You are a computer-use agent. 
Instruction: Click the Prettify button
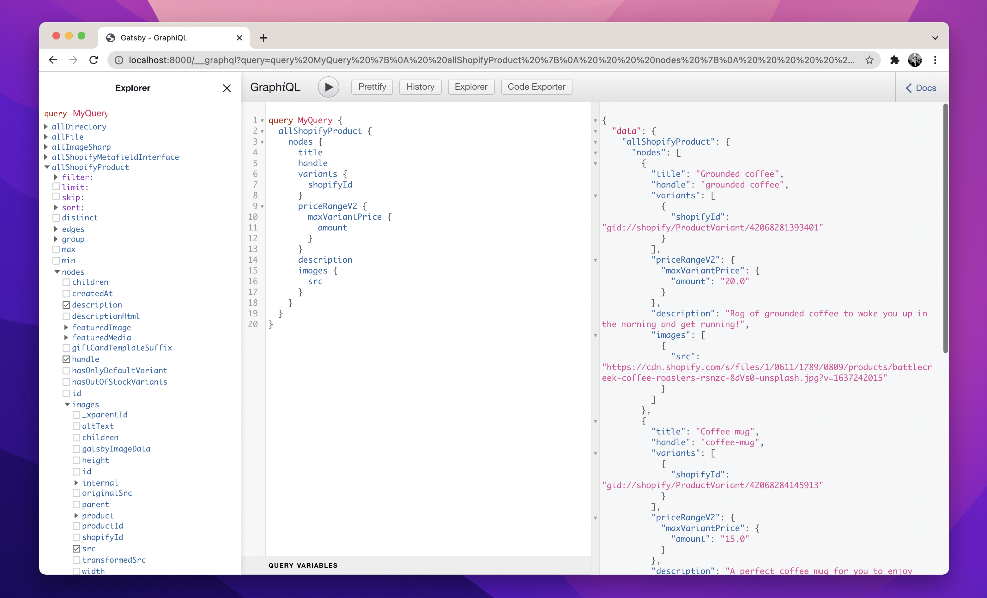[372, 87]
